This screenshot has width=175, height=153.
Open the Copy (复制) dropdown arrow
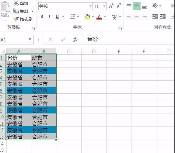coord(32,11)
